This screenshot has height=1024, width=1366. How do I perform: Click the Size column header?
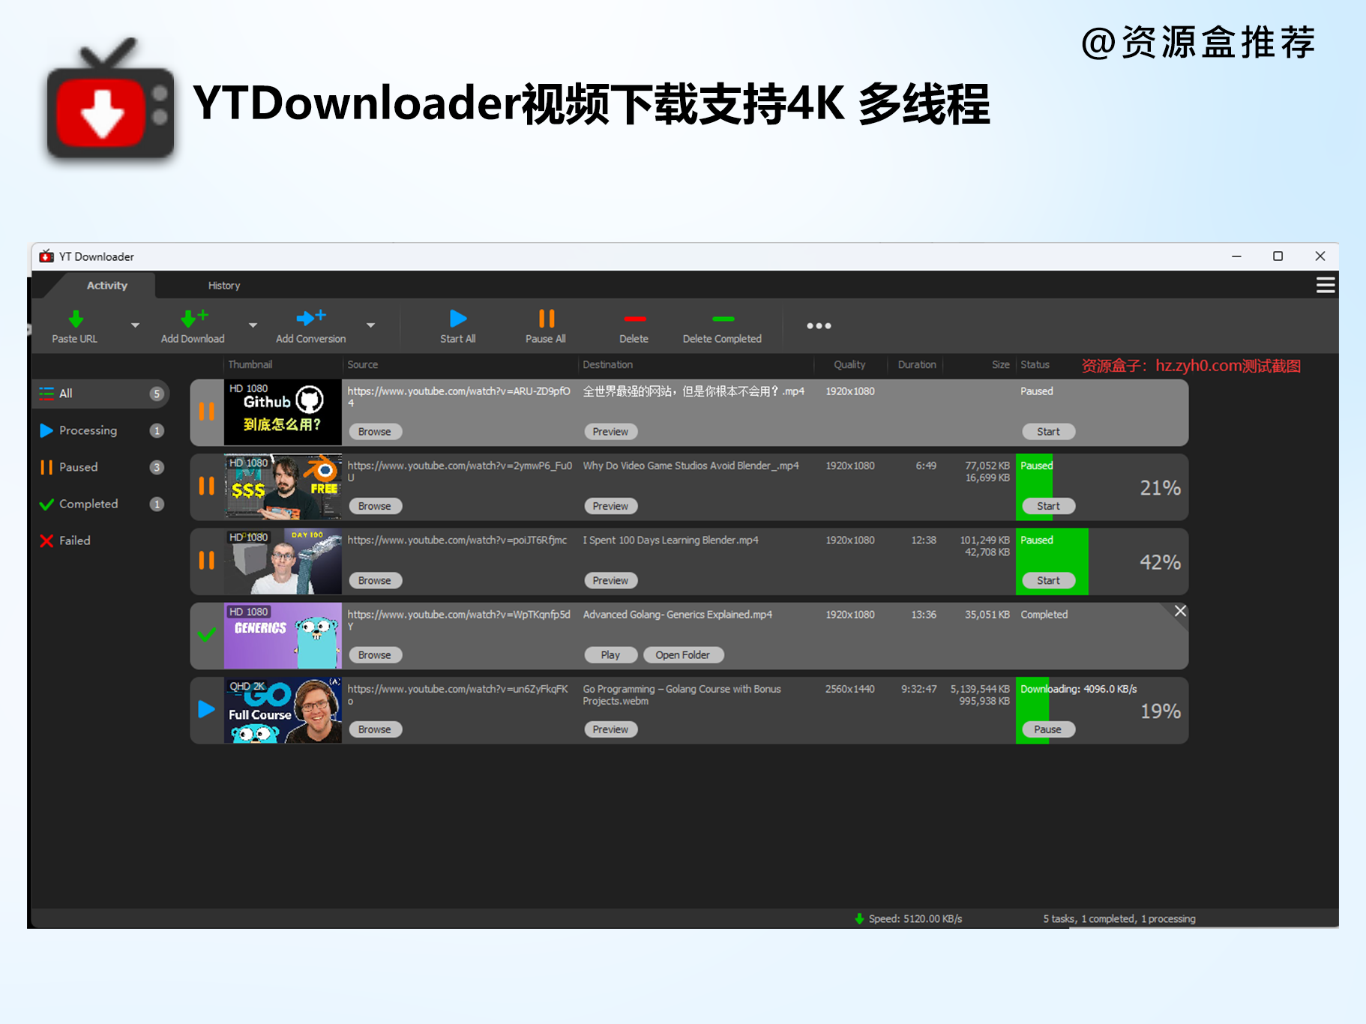[x=1001, y=365]
